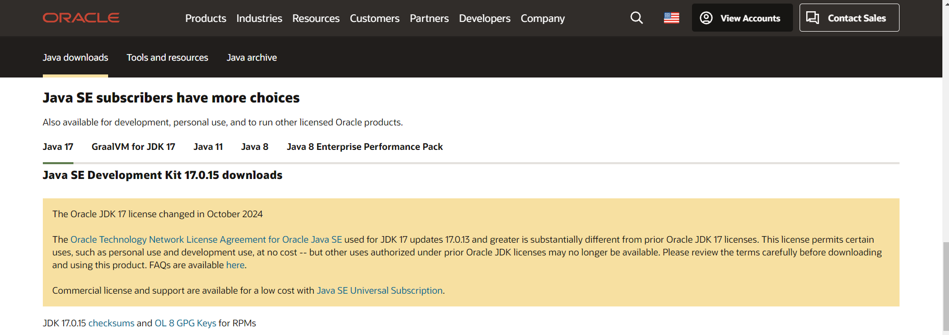
Task: Click the Oracle logo
Action: (x=81, y=18)
